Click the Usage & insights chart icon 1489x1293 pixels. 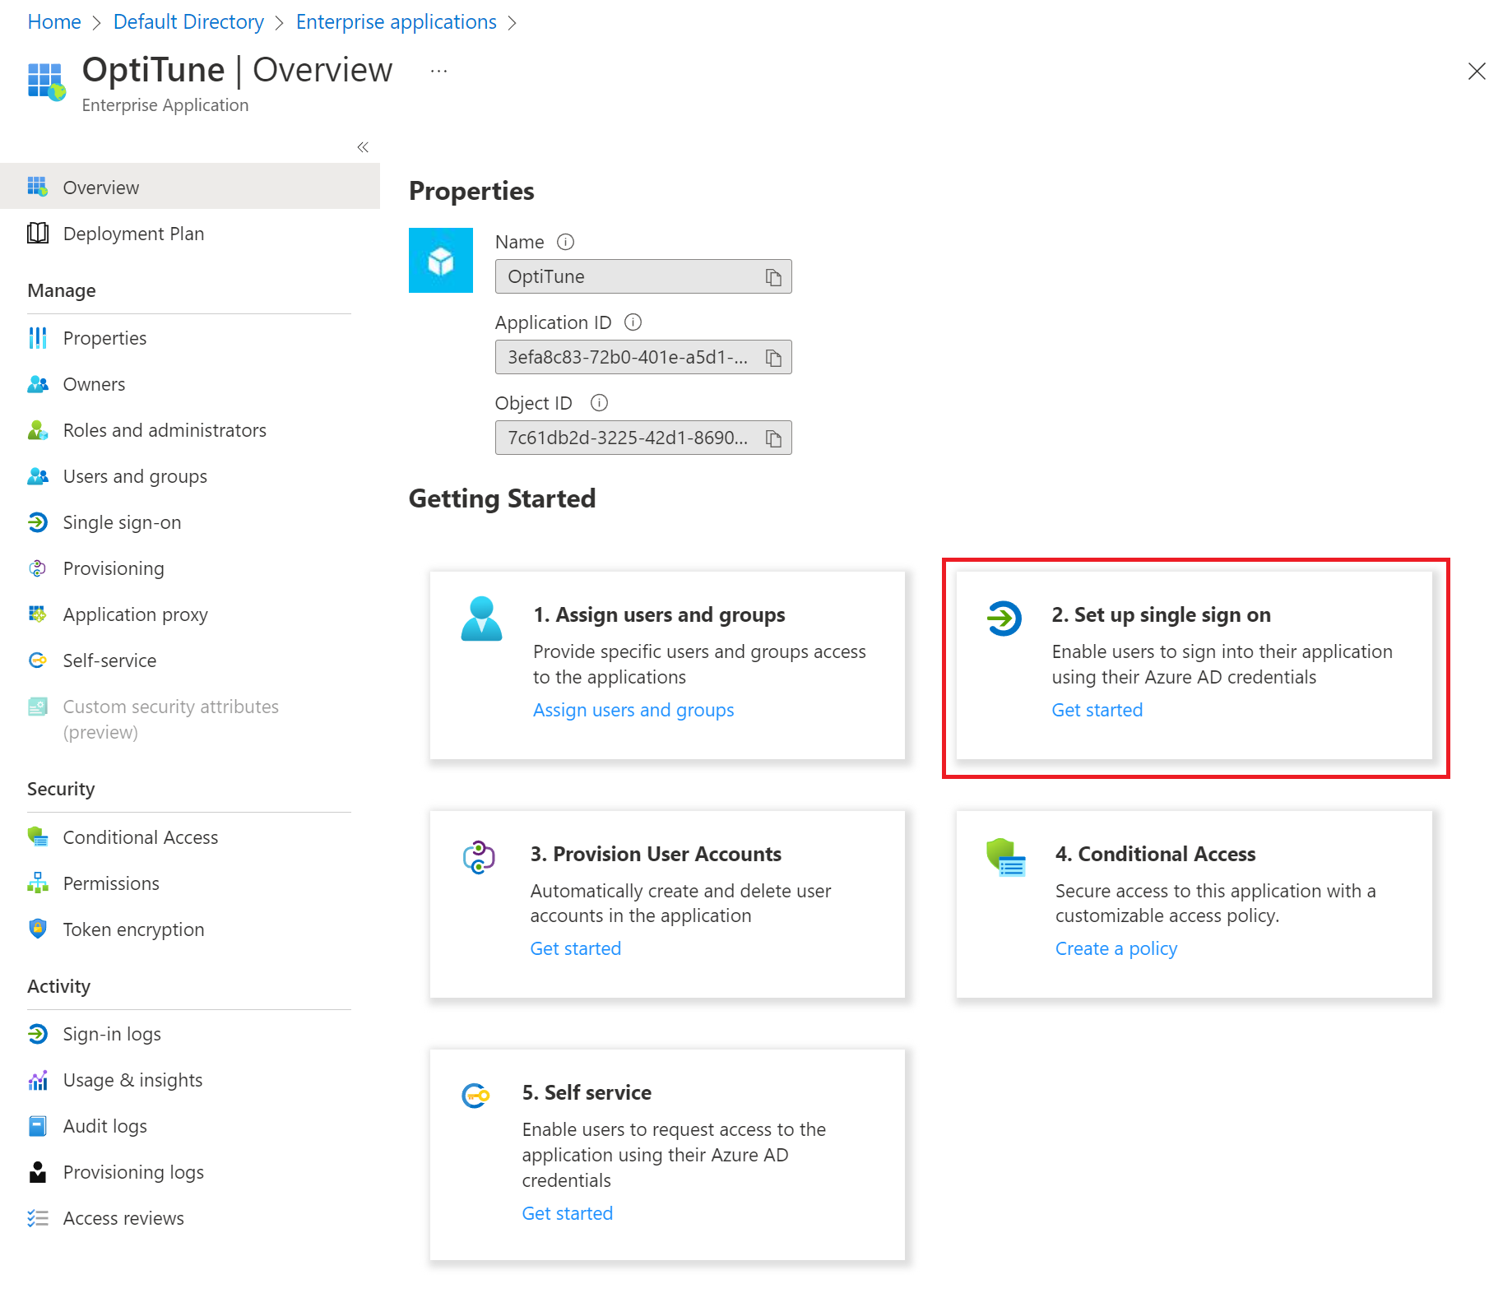click(x=38, y=1079)
